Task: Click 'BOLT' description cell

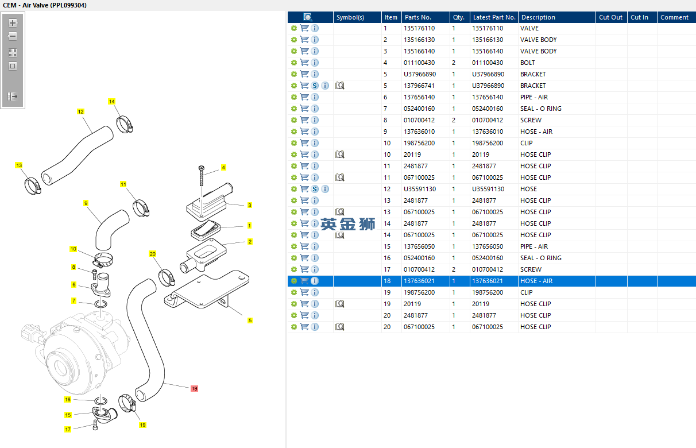Action: tap(556, 63)
